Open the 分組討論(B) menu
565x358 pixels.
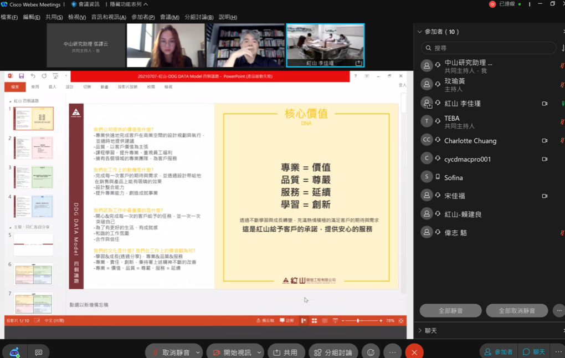click(x=199, y=17)
